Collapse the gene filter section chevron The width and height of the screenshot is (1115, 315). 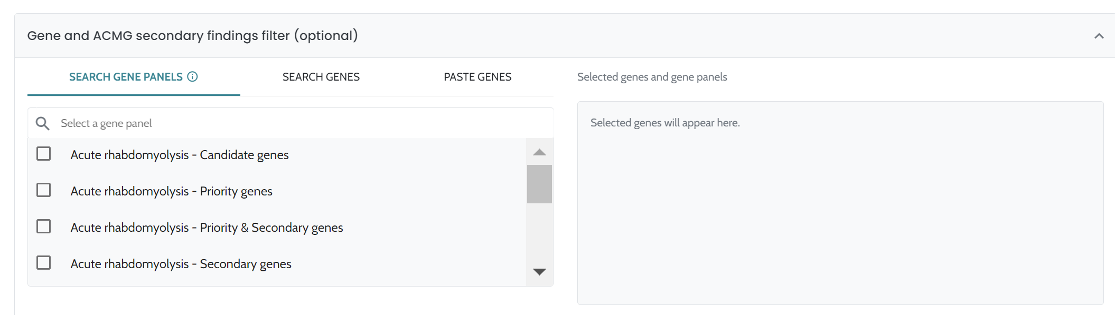tap(1099, 36)
